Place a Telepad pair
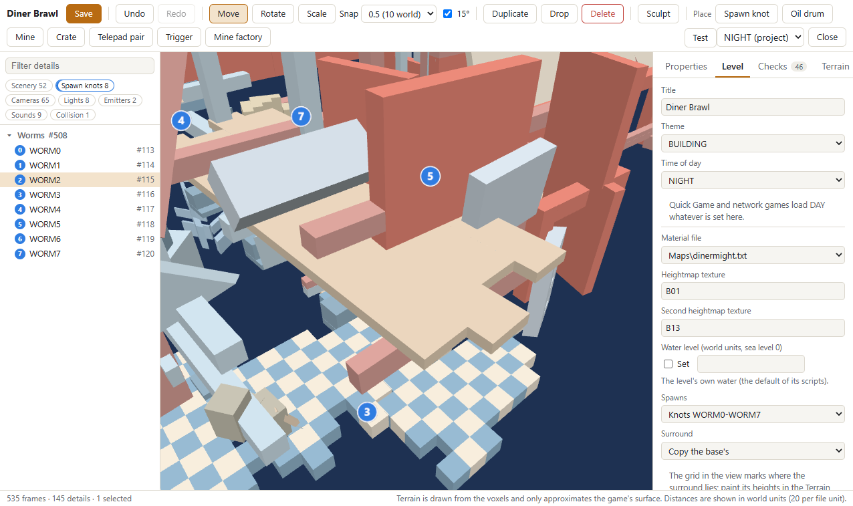Screen dimensions: 853x506 pos(121,37)
